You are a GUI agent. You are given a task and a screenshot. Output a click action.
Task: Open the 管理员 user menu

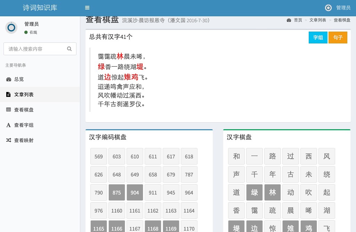pos(343,8)
